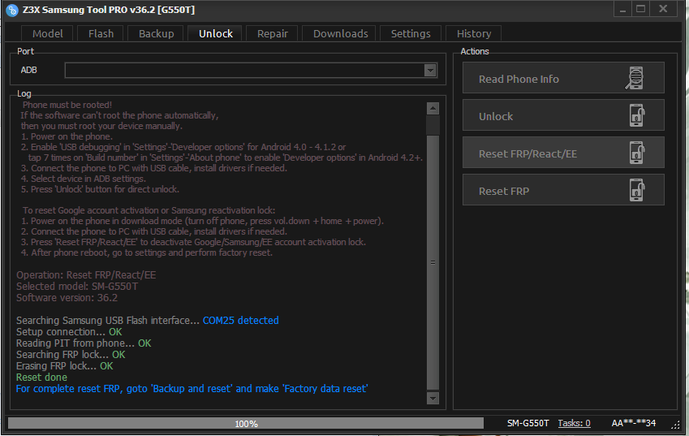This screenshot has width=689, height=436.
Task: Open the Downloads tab
Action: [x=341, y=33]
